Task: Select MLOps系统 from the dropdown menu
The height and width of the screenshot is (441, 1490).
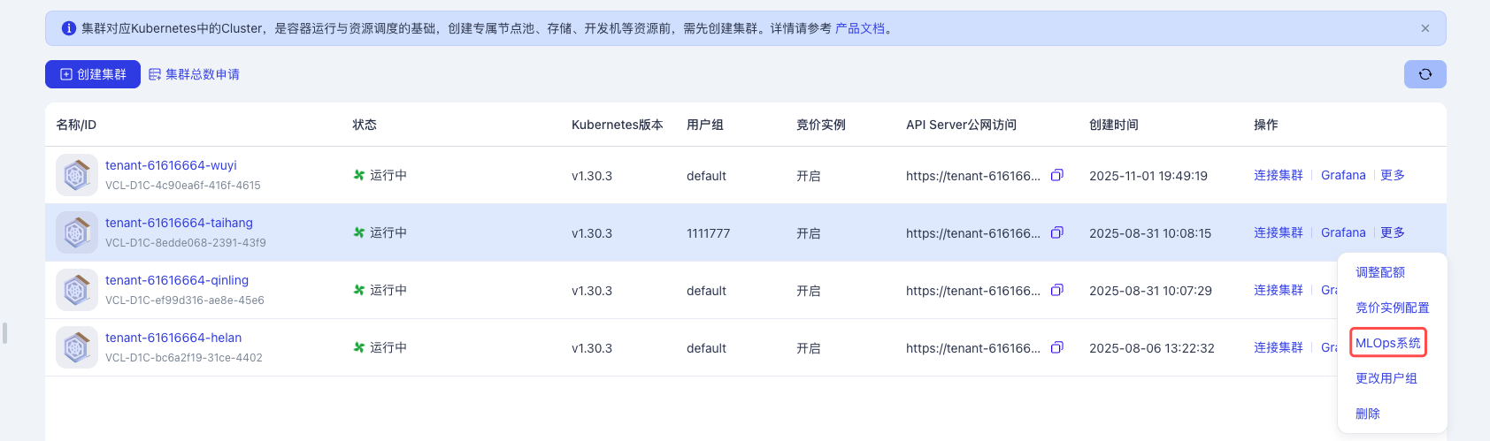Action: (x=1387, y=343)
